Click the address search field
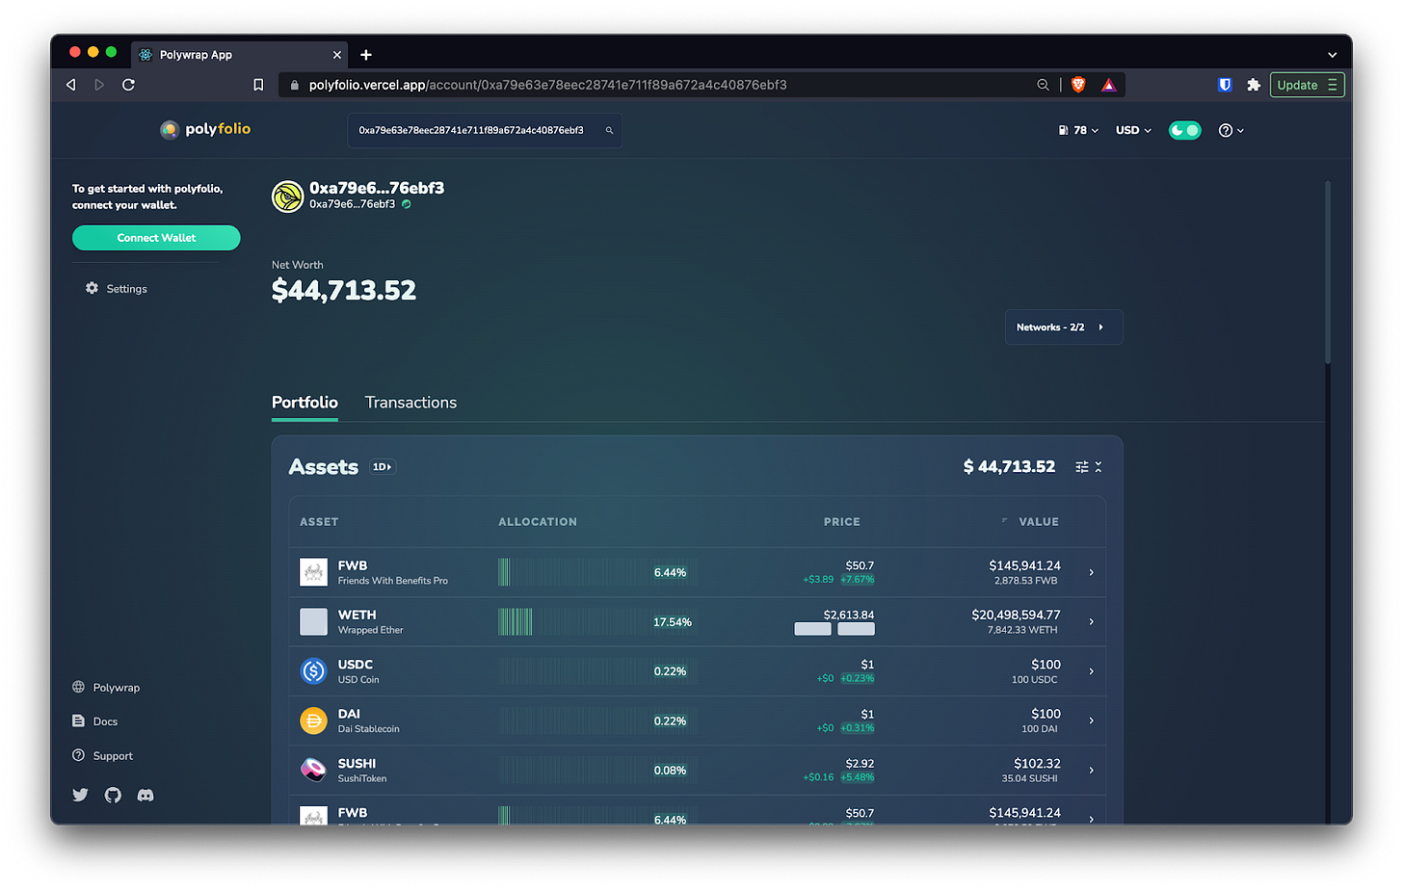 484,130
